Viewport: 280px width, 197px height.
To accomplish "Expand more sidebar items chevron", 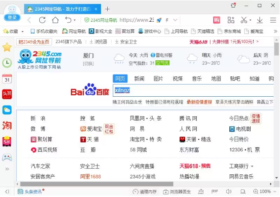I will pyautogui.click(x=7, y=169).
